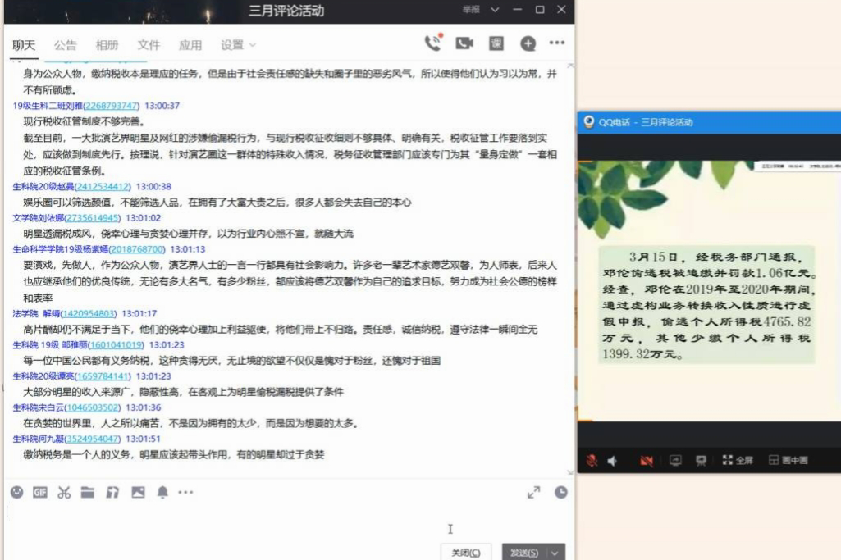
Task: Start a group video call
Action: pos(465,43)
